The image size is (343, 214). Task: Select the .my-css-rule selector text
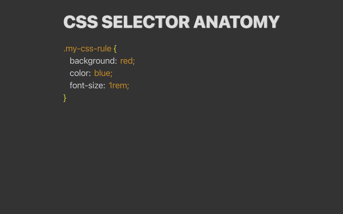tap(87, 49)
